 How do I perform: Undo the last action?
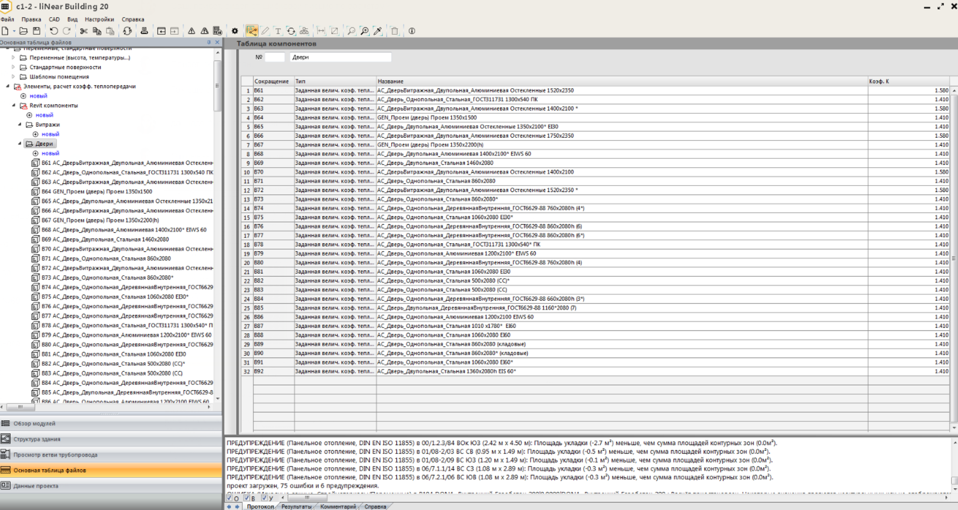(x=54, y=31)
